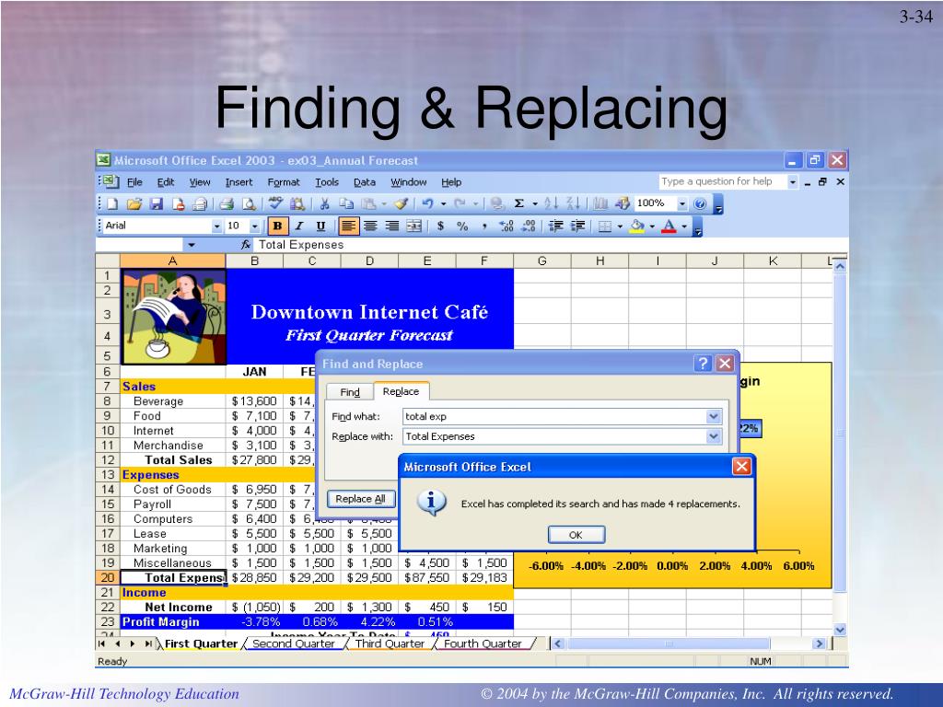Open the Fill Color dropdown arrow
The image size is (943, 707).
[x=652, y=226]
